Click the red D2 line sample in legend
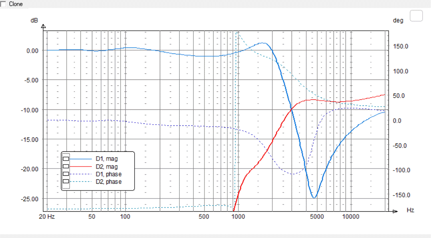 [x=81, y=167]
